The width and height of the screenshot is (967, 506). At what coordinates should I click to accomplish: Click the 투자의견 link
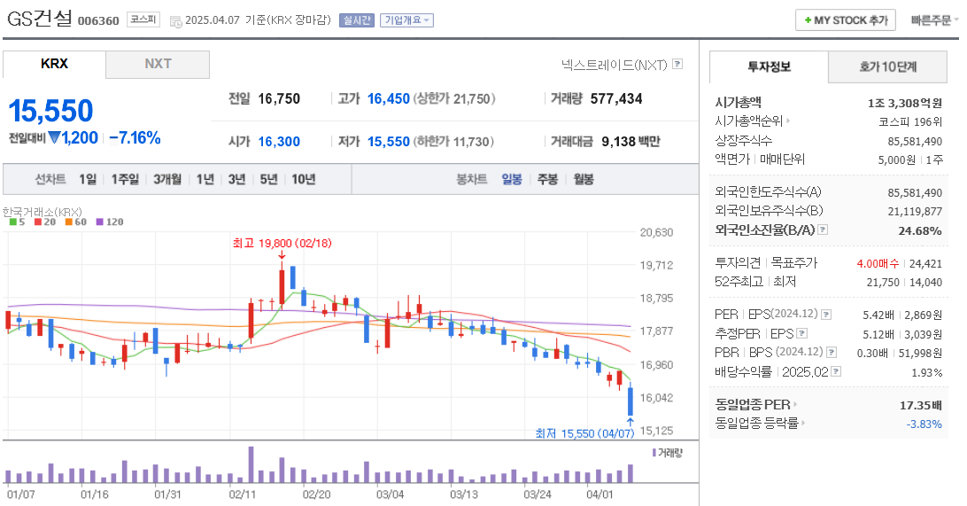coord(738,263)
